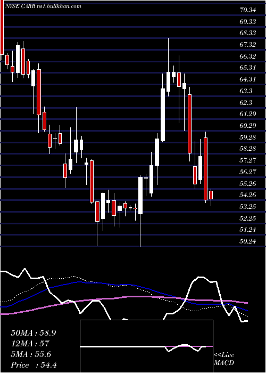Click the 61.29 price axis label
This screenshot has width=266, height=373.
pos(248,114)
